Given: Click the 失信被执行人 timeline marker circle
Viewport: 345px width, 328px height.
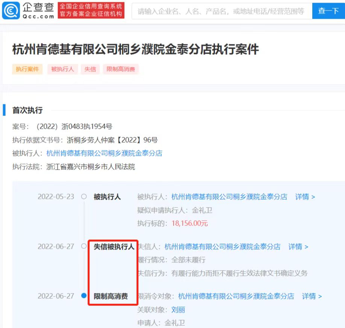Looking at the screenshot, I should 84,246.
